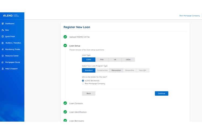202x134 pixels.
Task: Switch to the Renovation program type
Action: click(x=116, y=70)
